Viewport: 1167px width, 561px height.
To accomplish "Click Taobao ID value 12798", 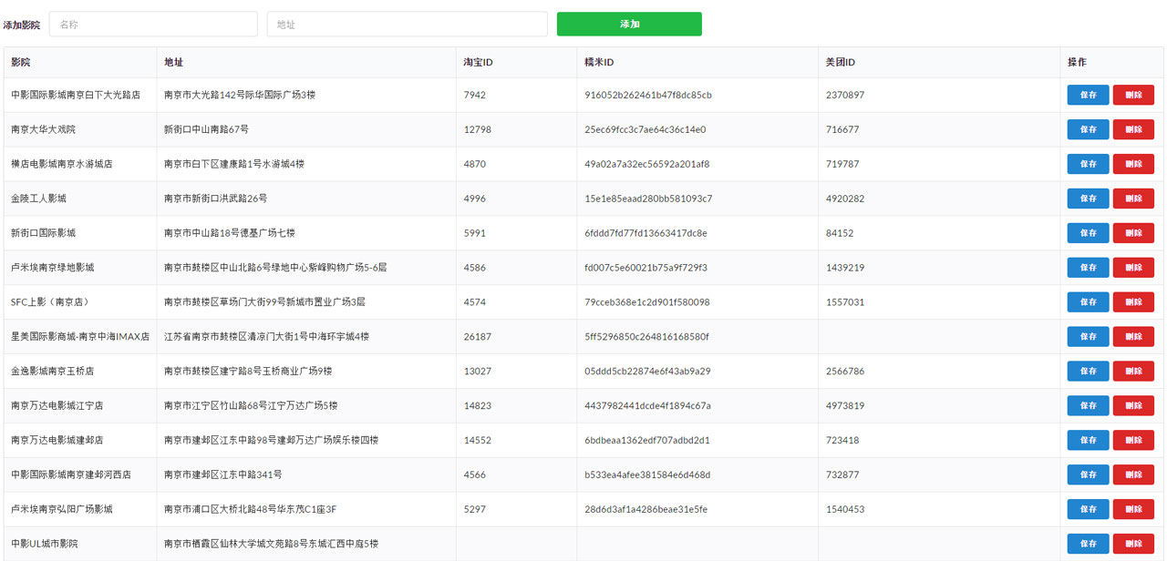I will coord(478,129).
